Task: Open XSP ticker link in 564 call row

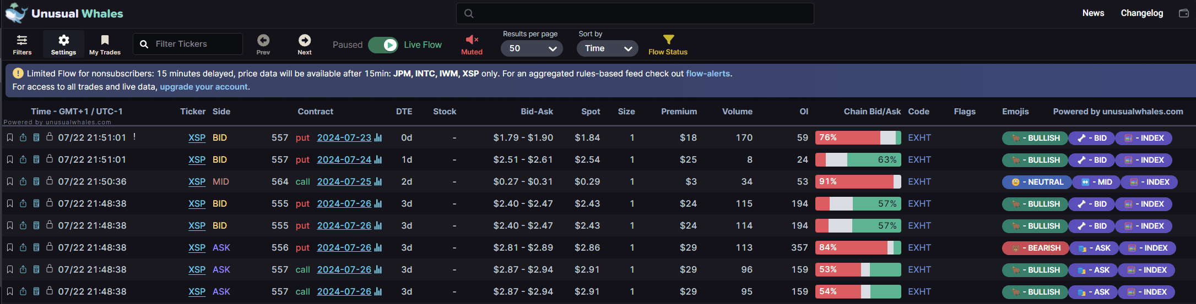Action: click(197, 181)
